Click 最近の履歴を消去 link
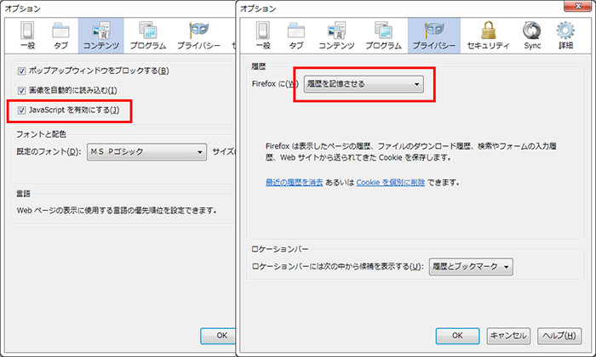596x357 pixels. tap(295, 183)
